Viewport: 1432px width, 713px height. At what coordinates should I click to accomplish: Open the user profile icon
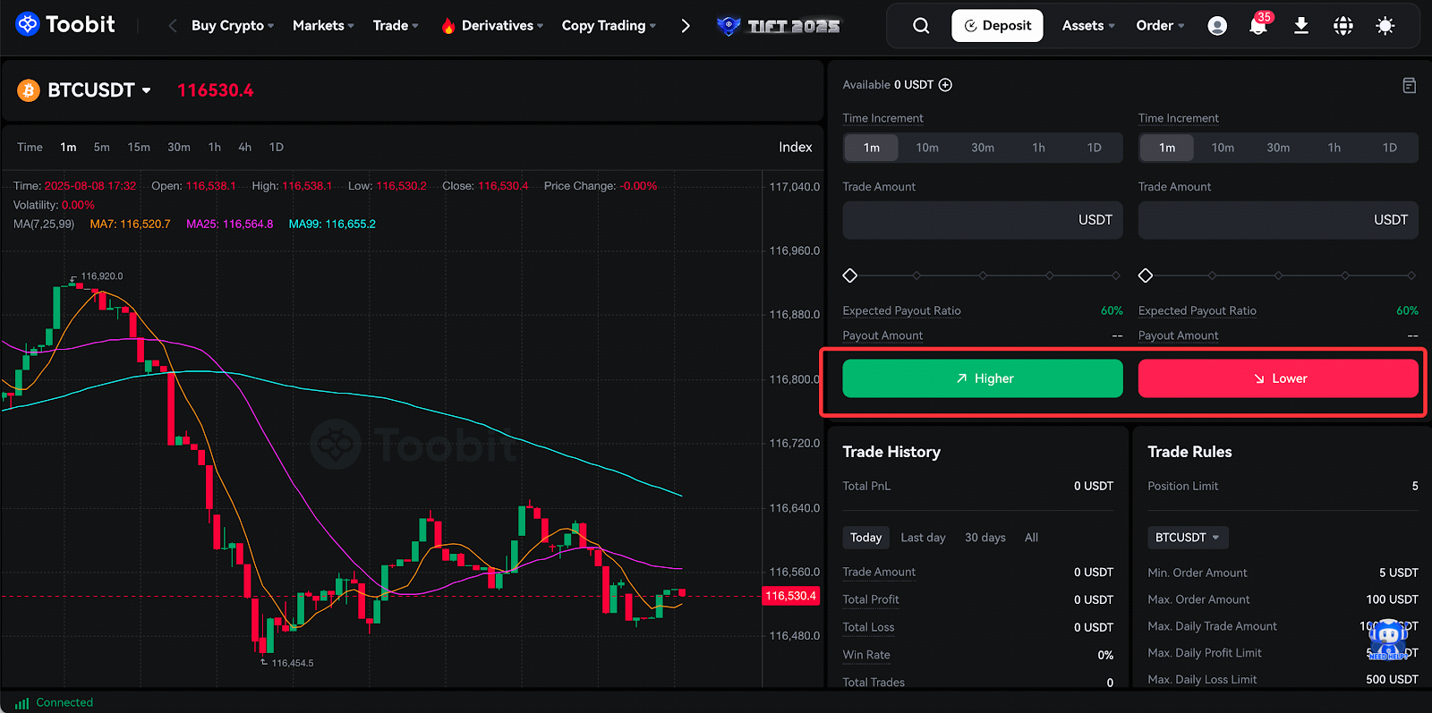(1217, 26)
